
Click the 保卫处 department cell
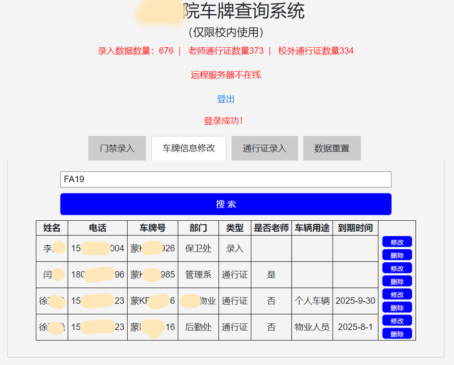click(x=198, y=249)
